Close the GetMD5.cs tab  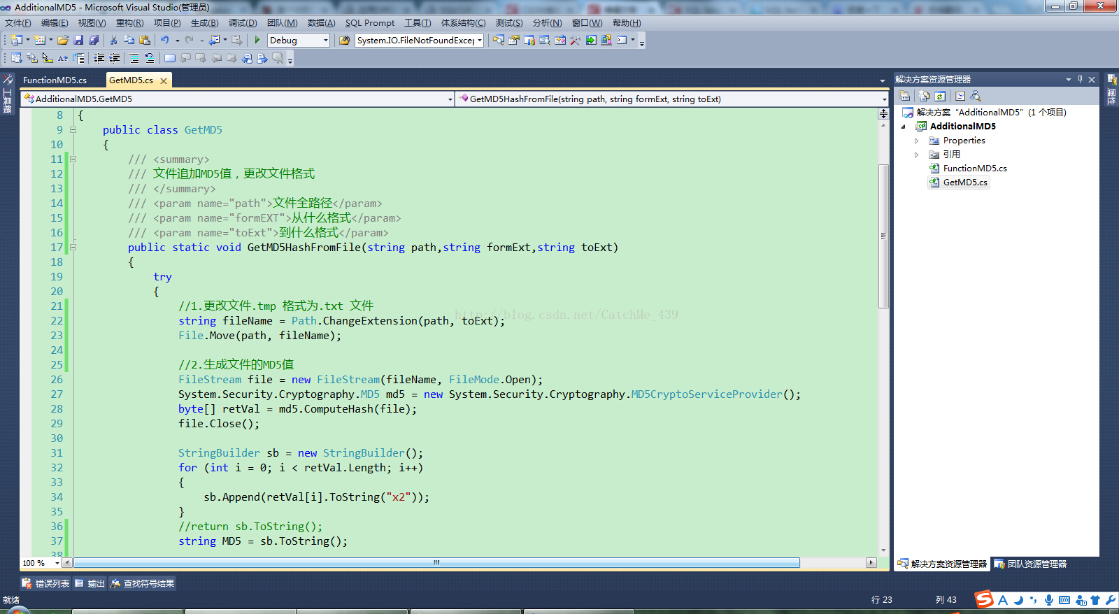164,81
